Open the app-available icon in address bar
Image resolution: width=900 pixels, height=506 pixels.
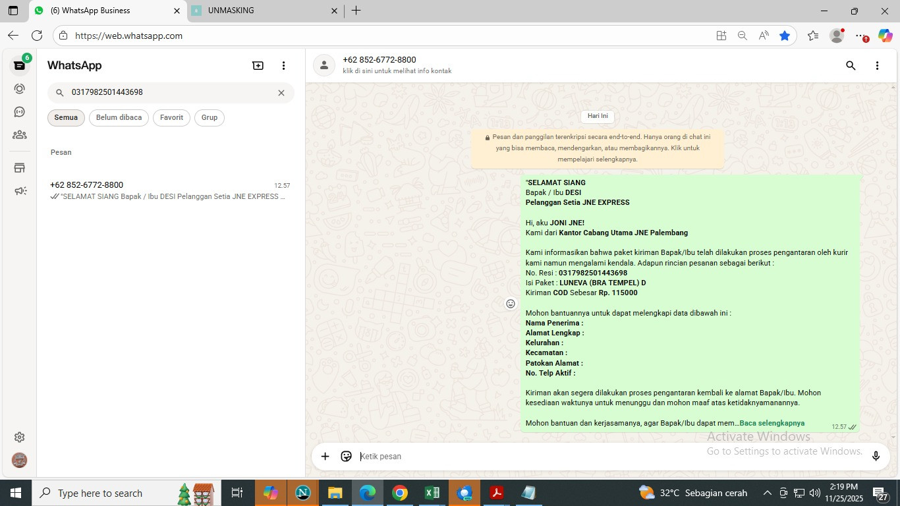(x=721, y=36)
